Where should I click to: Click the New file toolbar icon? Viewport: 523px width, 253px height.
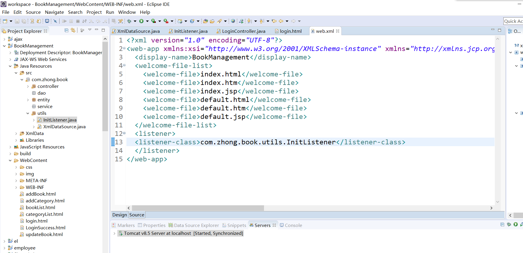click(5, 21)
